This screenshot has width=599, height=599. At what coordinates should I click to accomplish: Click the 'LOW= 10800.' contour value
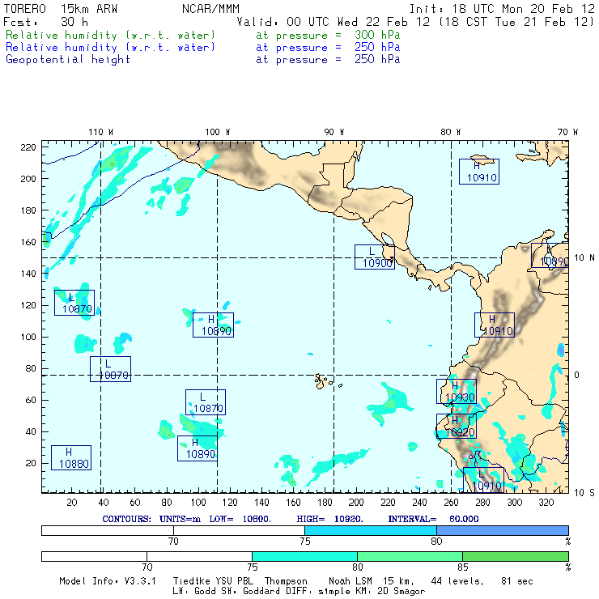click(240, 519)
